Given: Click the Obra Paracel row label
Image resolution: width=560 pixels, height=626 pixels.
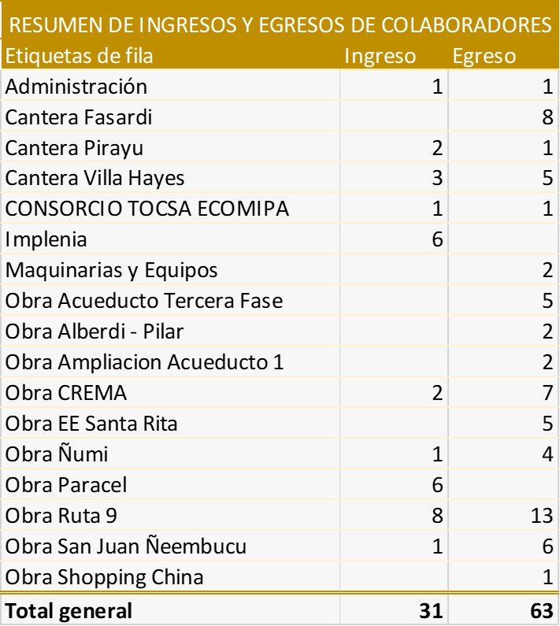Looking at the screenshot, I should pyautogui.click(x=66, y=485).
